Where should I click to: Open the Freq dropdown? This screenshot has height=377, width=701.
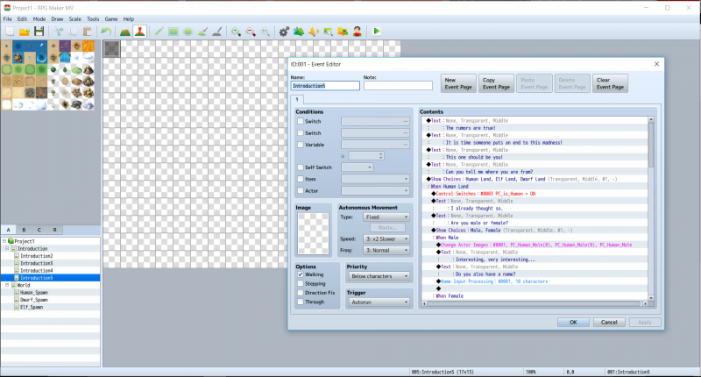(386, 251)
